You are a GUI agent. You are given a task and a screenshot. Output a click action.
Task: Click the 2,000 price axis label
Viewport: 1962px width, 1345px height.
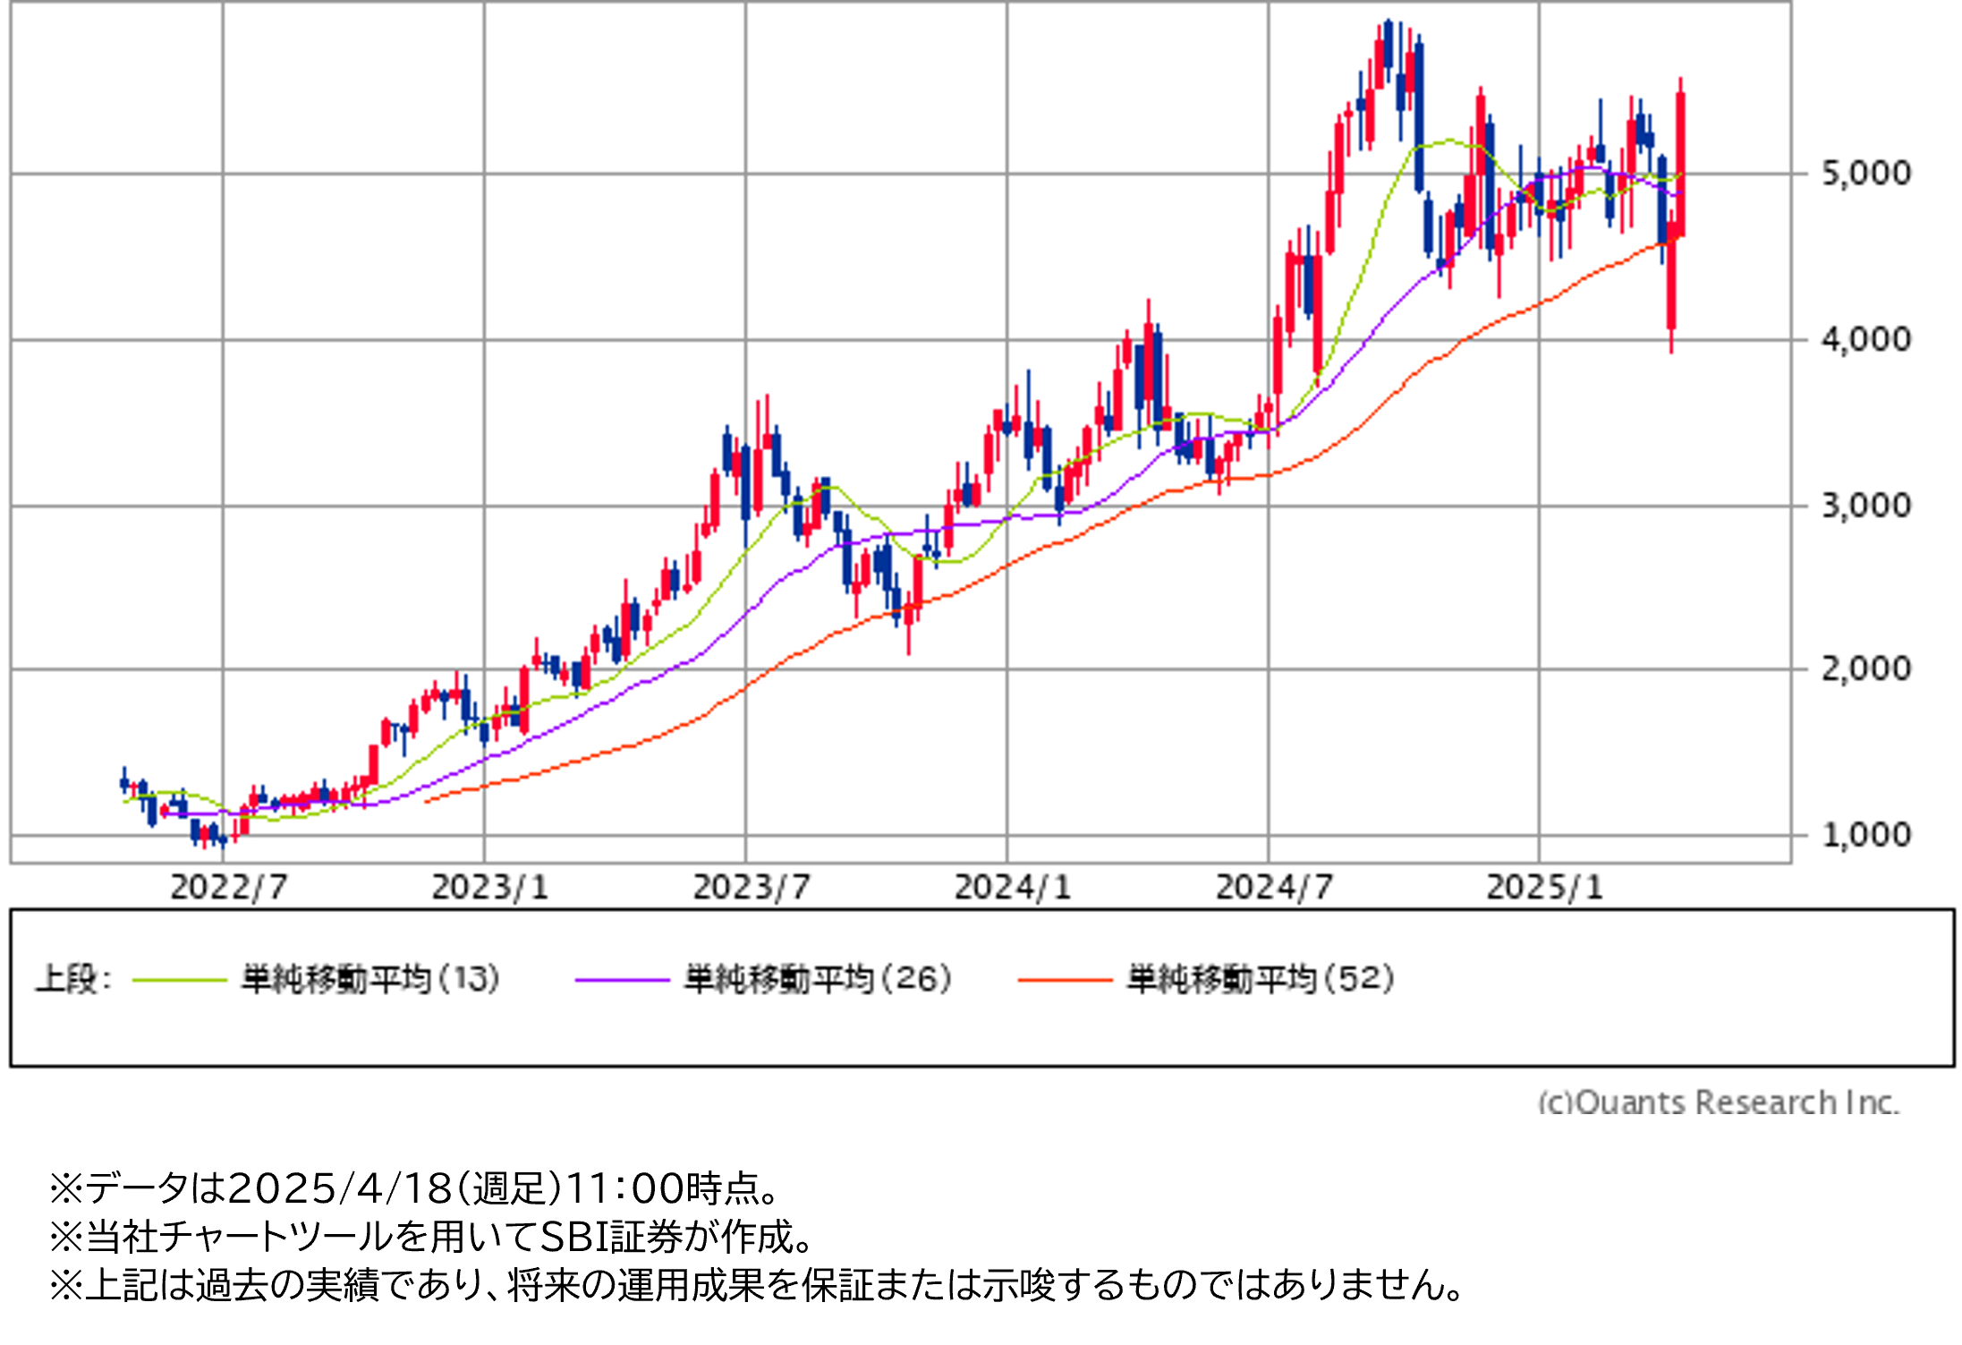click(1866, 669)
